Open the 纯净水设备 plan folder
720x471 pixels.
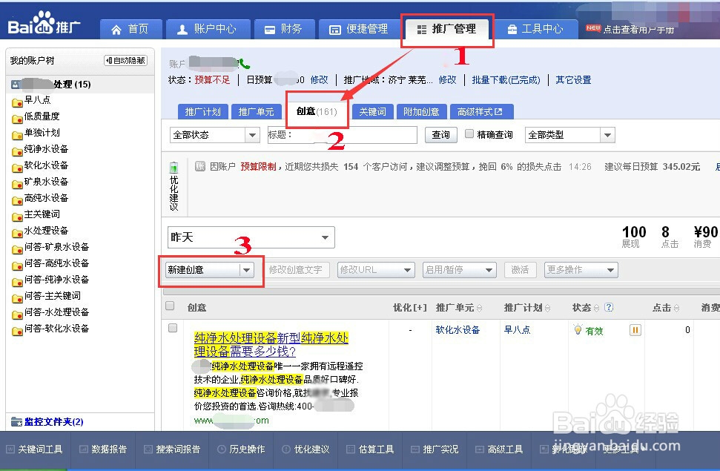coord(40,149)
